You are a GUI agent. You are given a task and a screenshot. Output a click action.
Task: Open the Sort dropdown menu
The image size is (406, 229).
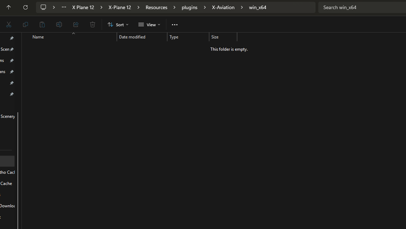tap(118, 24)
